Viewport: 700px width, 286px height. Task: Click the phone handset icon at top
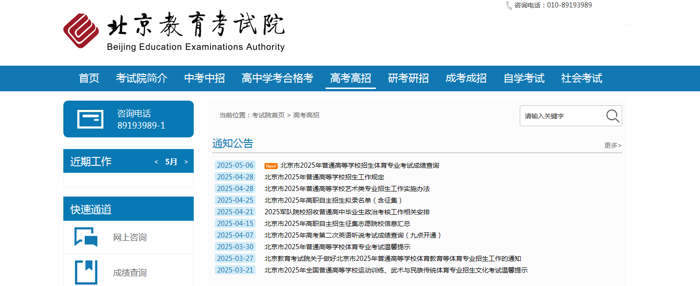509,6
